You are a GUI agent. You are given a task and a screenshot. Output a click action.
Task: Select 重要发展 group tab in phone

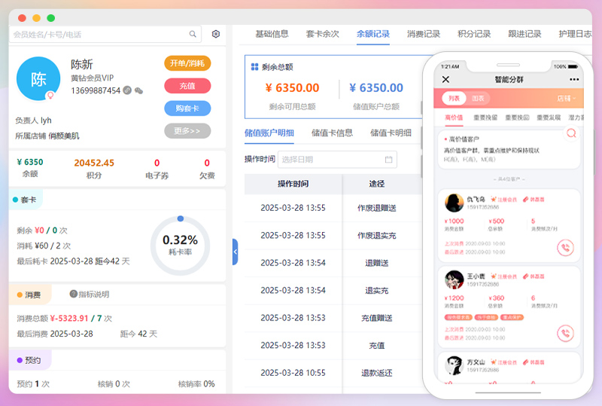549,118
